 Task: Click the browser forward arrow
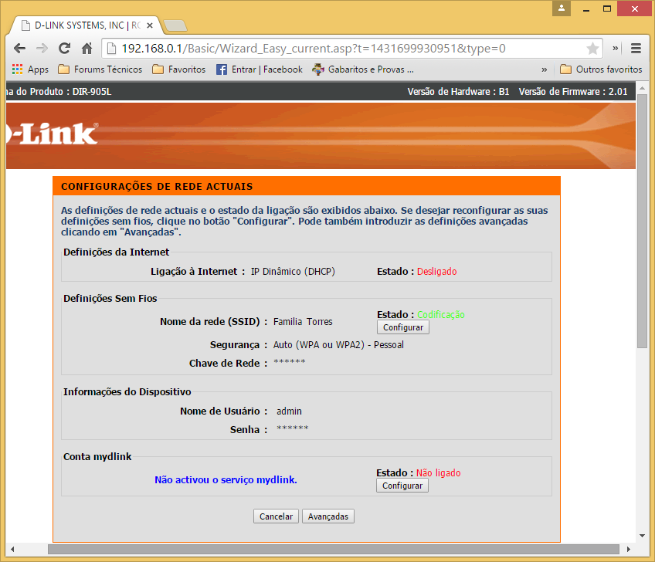click(x=42, y=49)
